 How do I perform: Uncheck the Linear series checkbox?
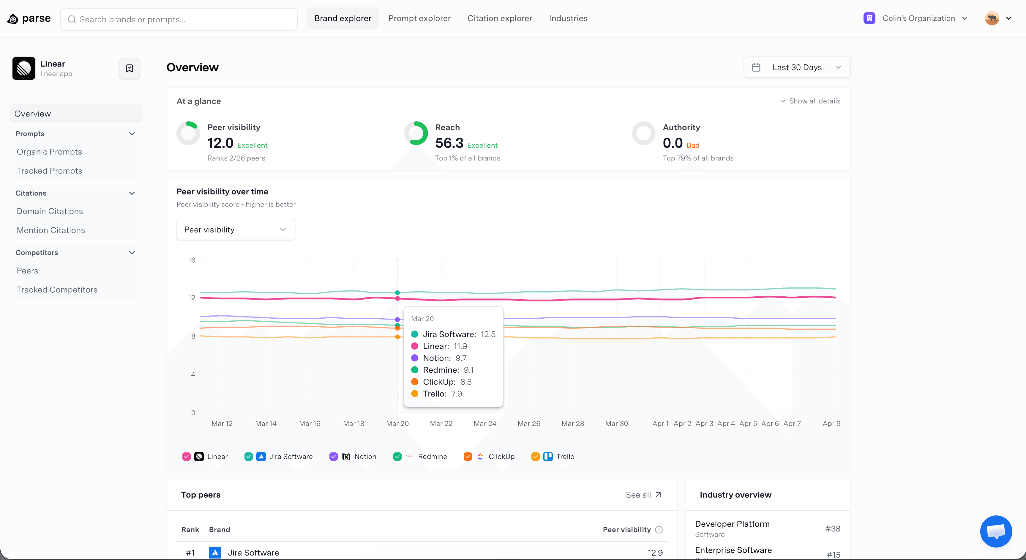[187, 456]
